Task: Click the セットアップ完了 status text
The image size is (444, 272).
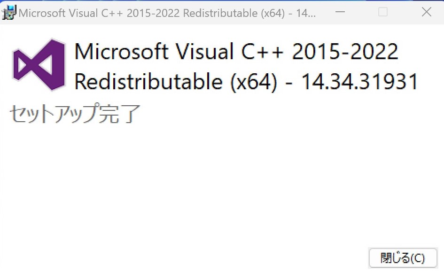Action: (75, 114)
